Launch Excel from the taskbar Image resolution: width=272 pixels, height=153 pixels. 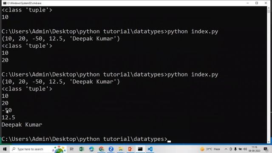pyautogui.click(x=82, y=149)
